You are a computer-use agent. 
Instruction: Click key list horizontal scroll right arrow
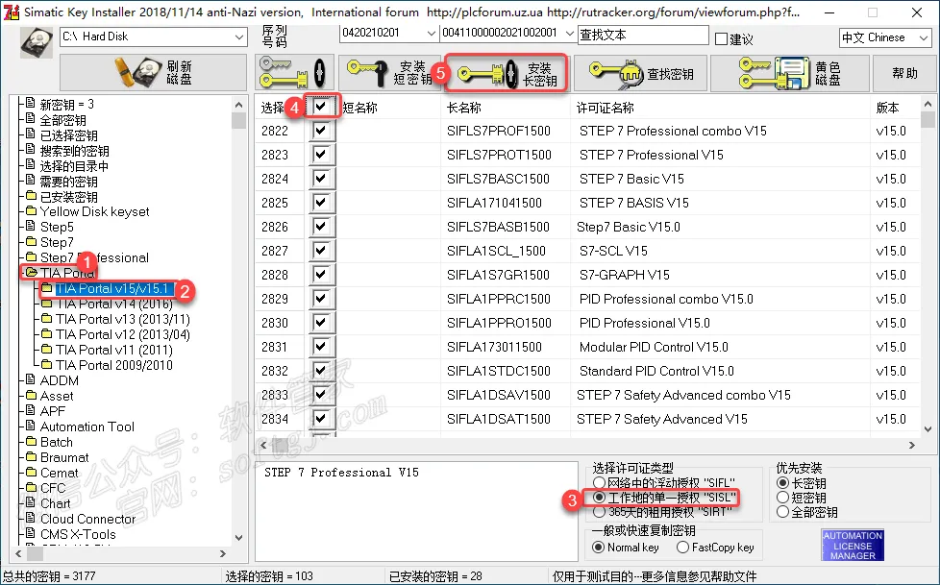click(912, 446)
